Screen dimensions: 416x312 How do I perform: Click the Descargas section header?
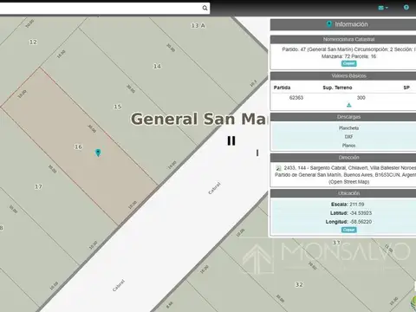343,117
